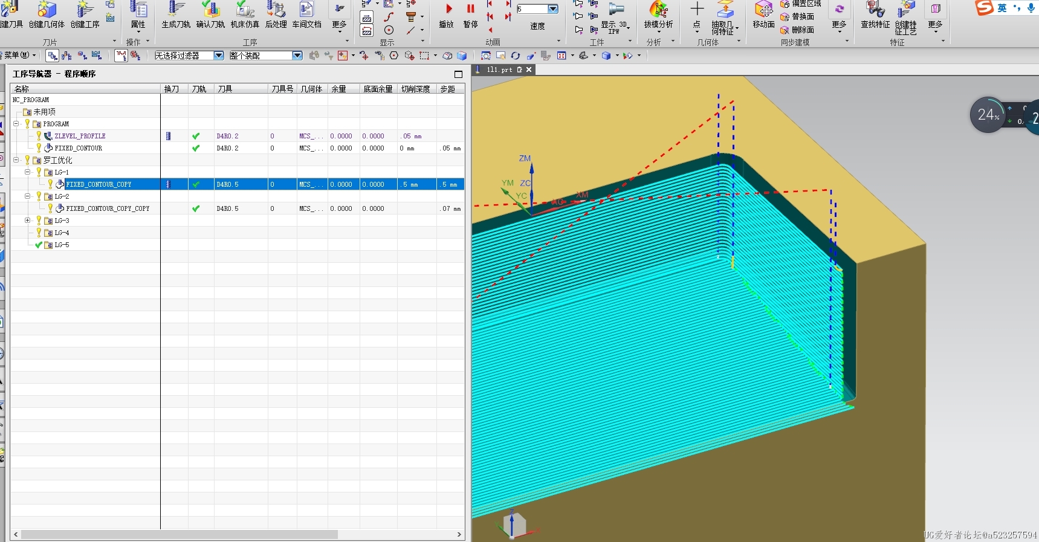1039x542 pixels.
Task: Click scroll right arrow of navigator scrollbar
Action: click(x=459, y=535)
